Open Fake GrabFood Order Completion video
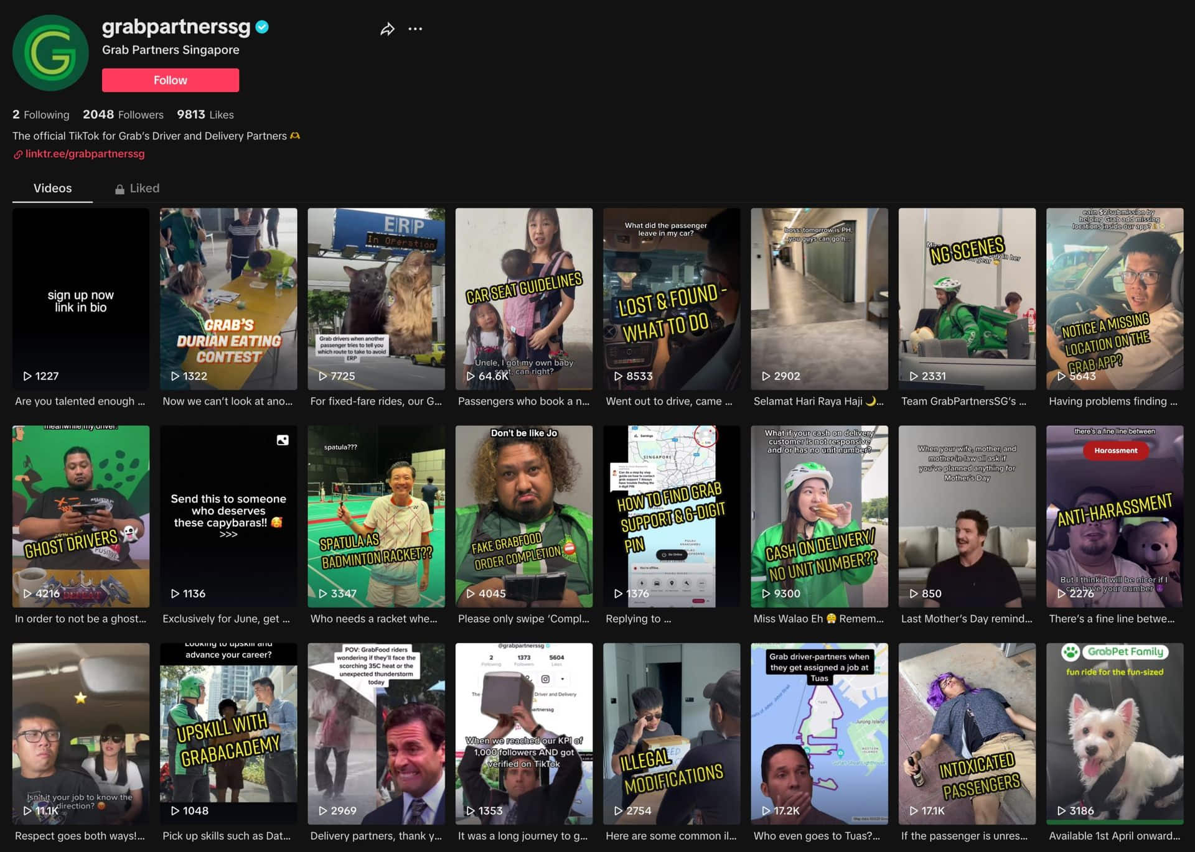Image resolution: width=1195 pixels, height=852 pixels. coord(524,516)
